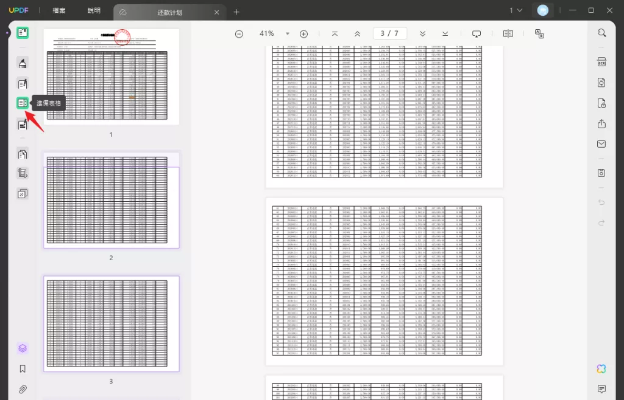Viewport: 624px width, 400px height.
Task: Open the Reader mode icon in sidebar
Action: [23, 33]
